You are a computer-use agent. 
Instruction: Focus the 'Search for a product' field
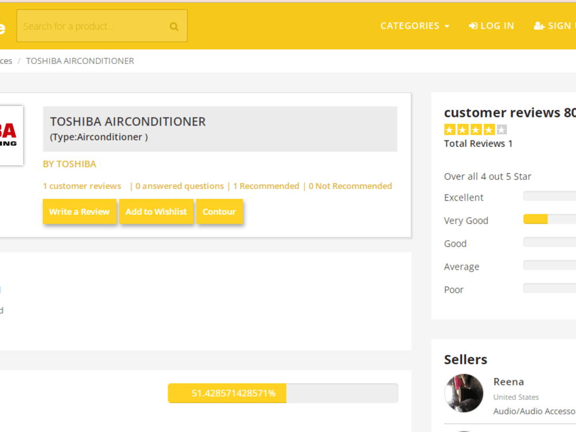(102, 26)
